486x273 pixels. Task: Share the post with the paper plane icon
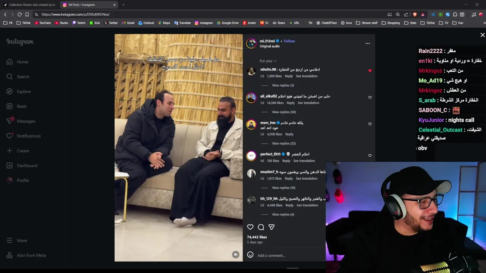(x=271, y=227)
